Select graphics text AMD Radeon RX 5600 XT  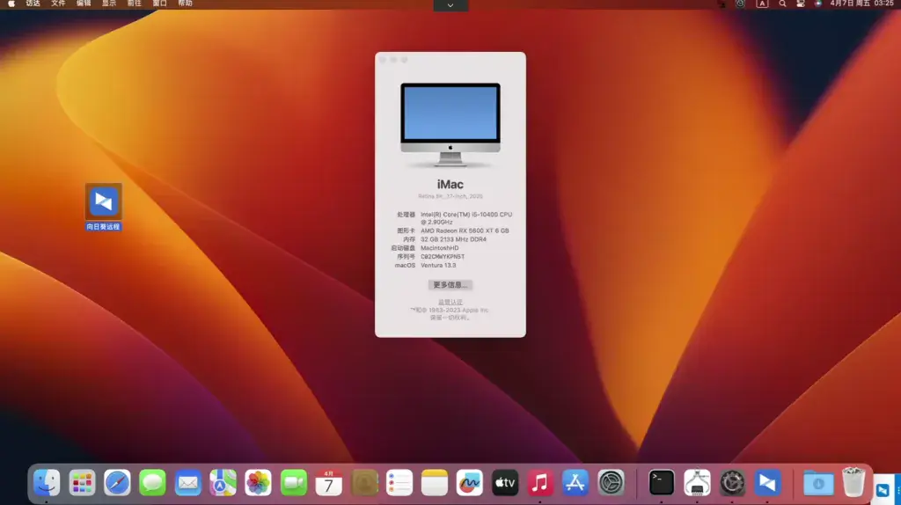[465, 231]
